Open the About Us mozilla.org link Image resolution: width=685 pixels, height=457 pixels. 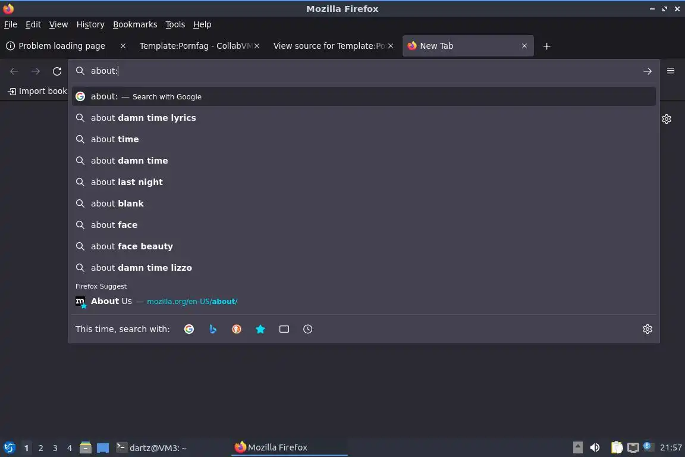363,301
